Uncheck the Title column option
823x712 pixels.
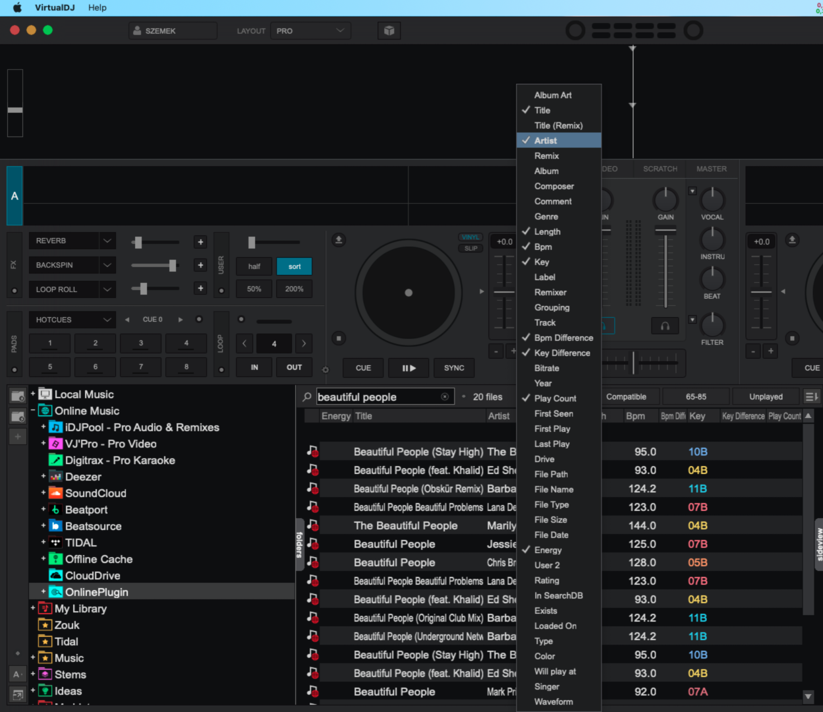point(559,110)
